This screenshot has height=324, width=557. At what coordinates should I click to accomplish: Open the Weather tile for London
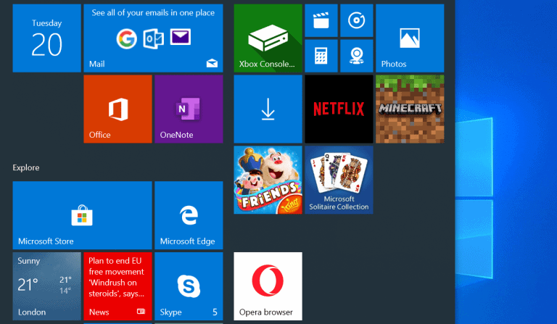pos(46,286)
